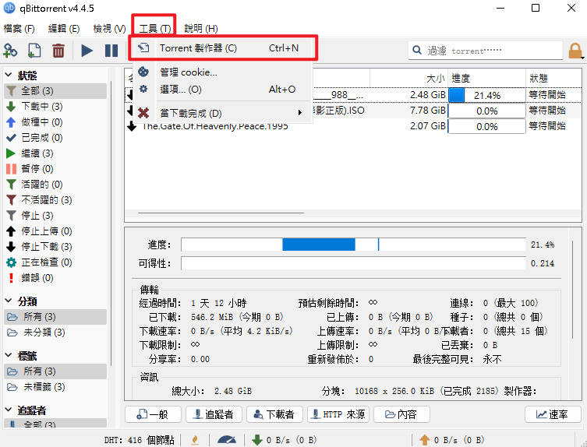587x447 pixels.
Task: Select the 停止下載 (3) filter
Action: [x=55, y=247]
